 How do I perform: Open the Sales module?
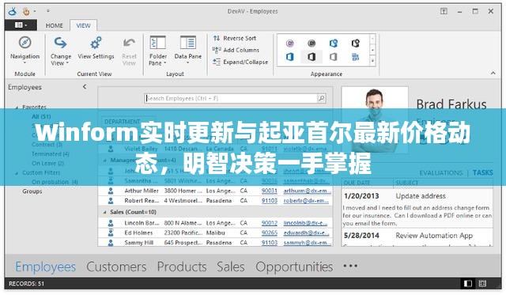pyautogui.click(x=230, y=267)
